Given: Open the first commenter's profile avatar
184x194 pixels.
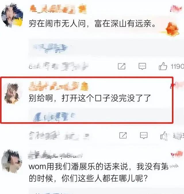Looking at the screenshot, I should point(12,15).
